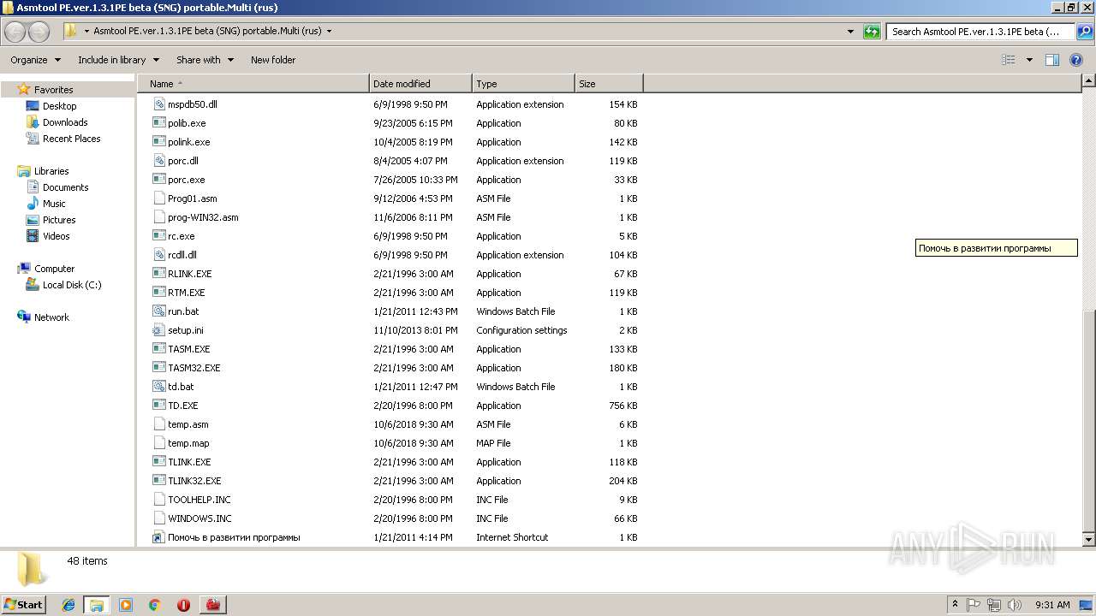Open the Share with dropdown
1096x616 pixels.
[x=205, y=60]
